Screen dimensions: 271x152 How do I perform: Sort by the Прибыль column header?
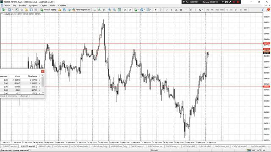pyautogui.click(x=33, y=76)
